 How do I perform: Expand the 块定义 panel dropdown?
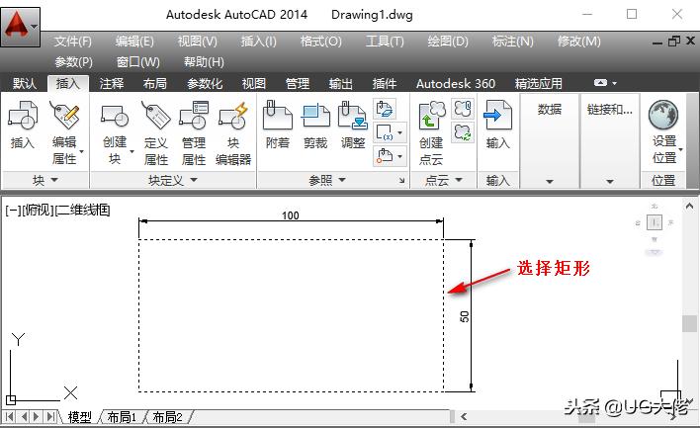tap(194, 180)
